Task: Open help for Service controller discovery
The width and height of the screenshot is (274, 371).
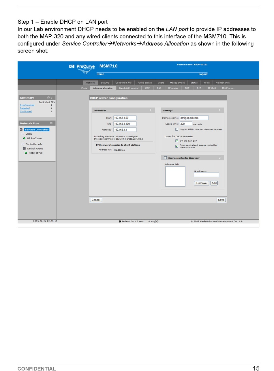Action: point(219,158)
